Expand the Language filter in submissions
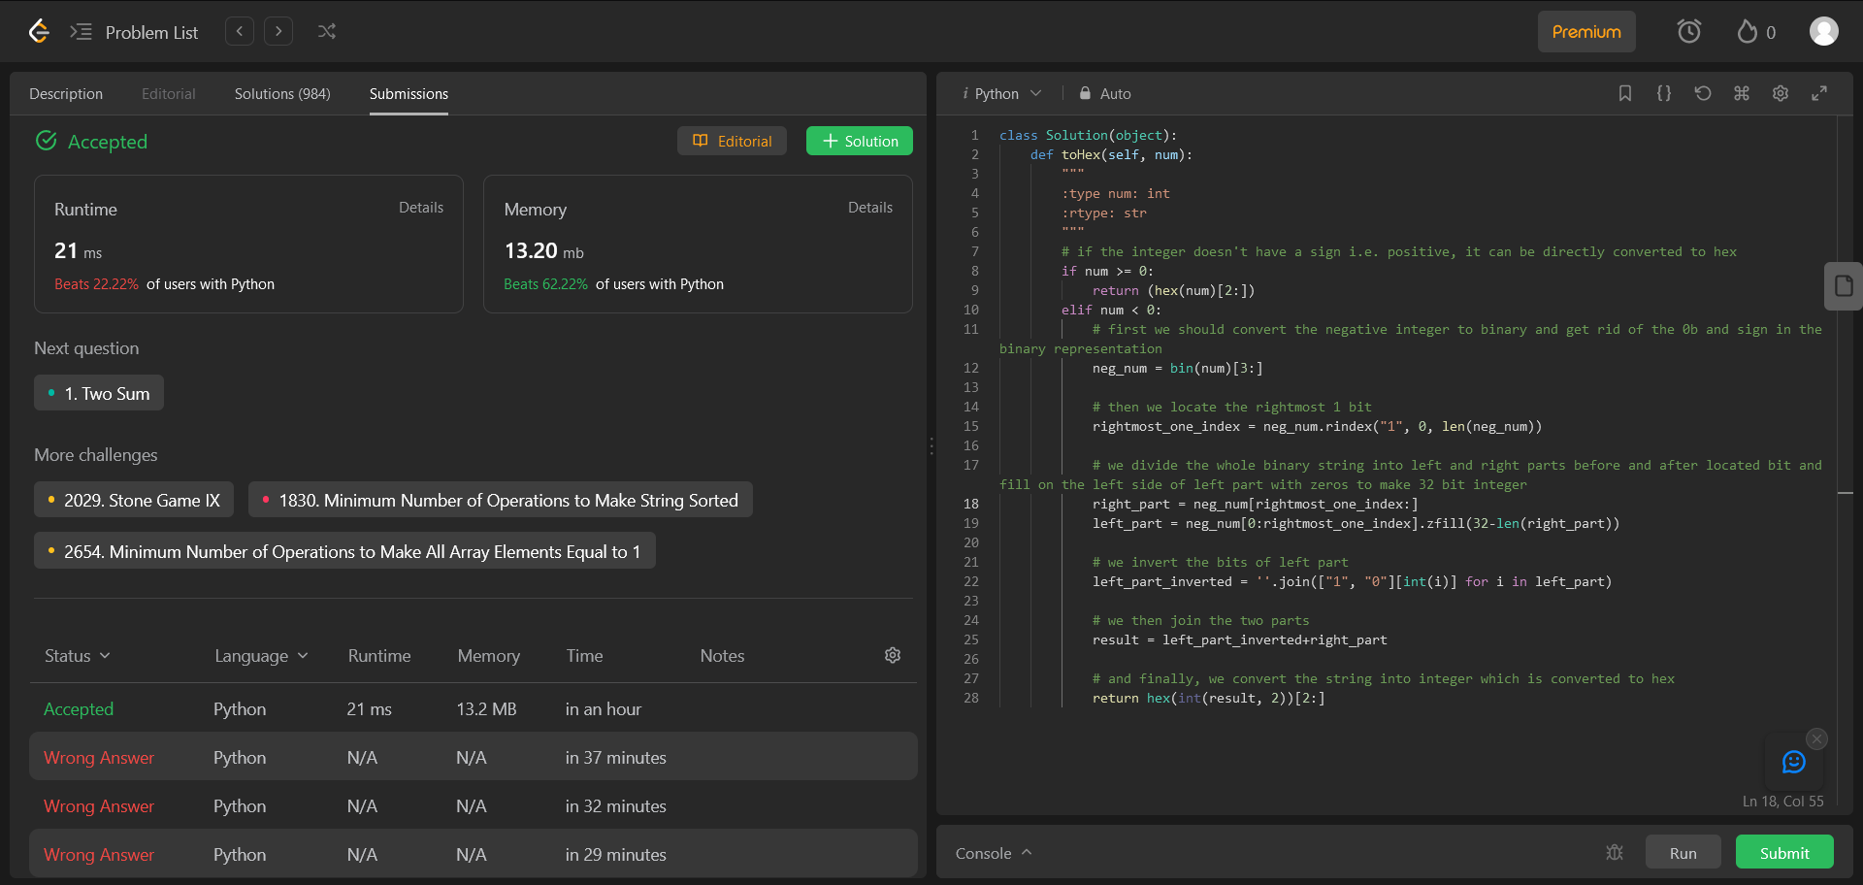The image size is (1863, 885). pyautogui.click(x=260, y=655)
